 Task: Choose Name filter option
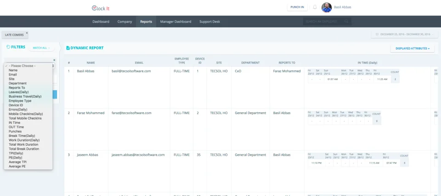tap(28, 70)
